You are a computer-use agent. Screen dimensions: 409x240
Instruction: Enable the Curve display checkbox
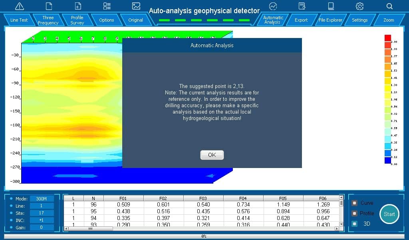click(x=355, y=203)
